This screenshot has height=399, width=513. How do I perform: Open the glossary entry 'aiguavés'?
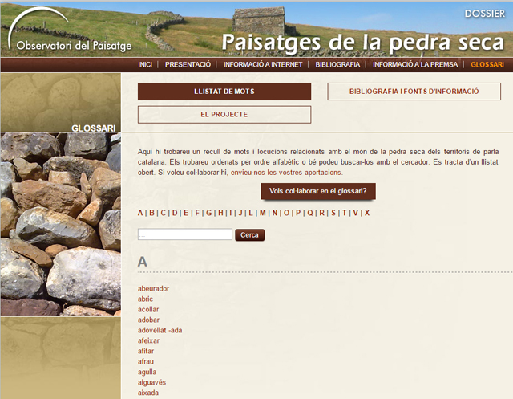[x=151, y=382]
